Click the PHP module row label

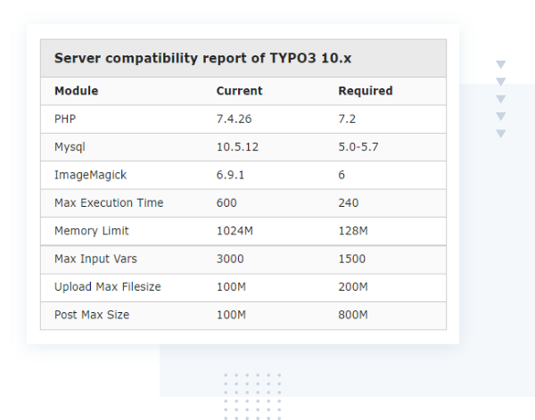click(x=65, y=119)
